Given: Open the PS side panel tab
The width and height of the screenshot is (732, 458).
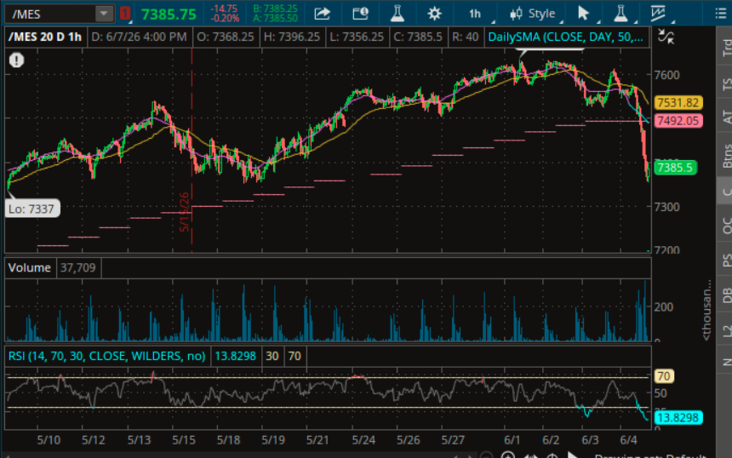Looking at the screenshot, I should coord(726,260).
